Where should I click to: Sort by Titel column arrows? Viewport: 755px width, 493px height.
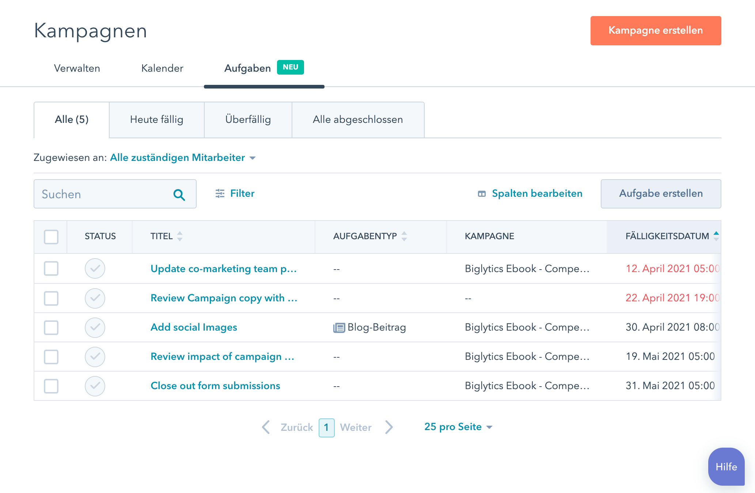click(x=180, y=236)
